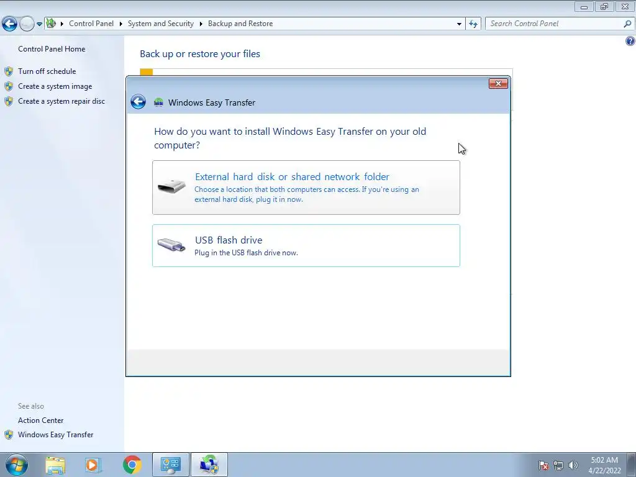This screenshot has width=636, height=477.
Task: Open the clock showing 5:02 AM
Action: [604, 465]
